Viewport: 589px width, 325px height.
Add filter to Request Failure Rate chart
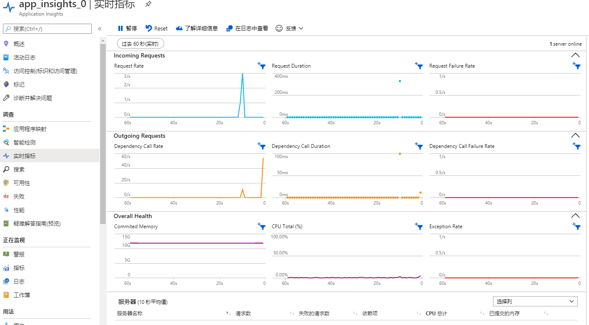(x=577, y=66)
